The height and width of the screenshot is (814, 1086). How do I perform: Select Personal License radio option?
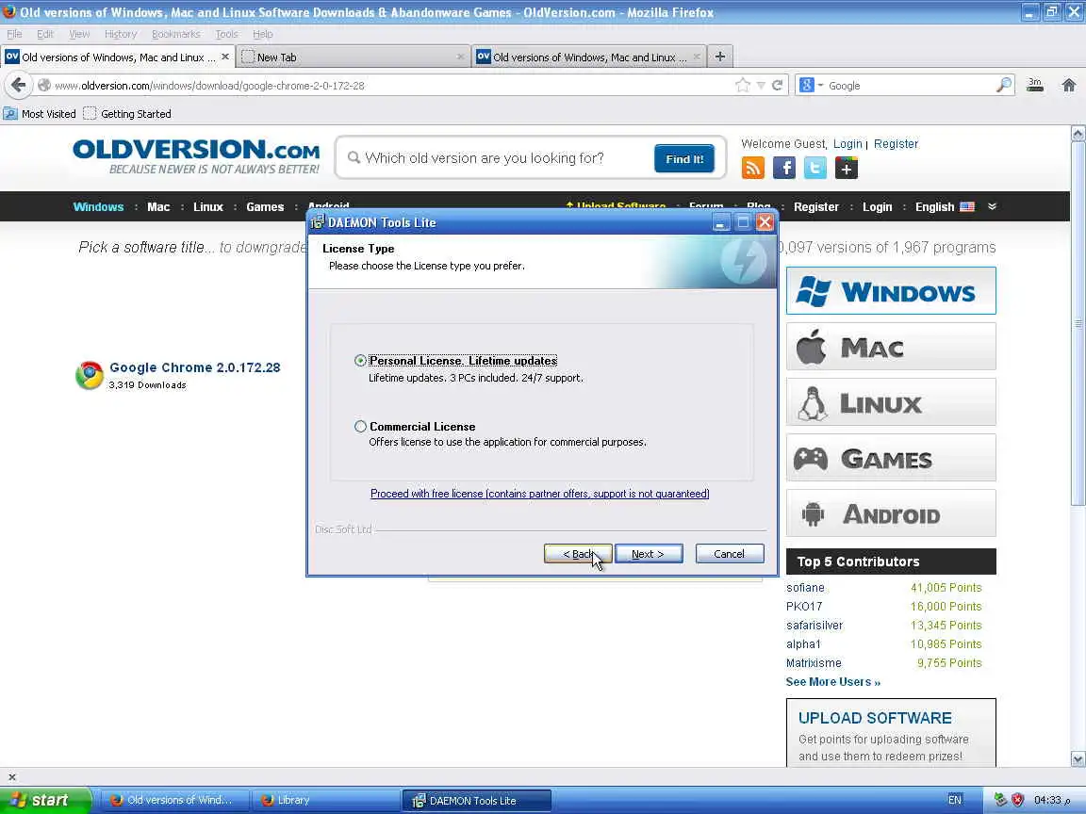click(360, 361)
